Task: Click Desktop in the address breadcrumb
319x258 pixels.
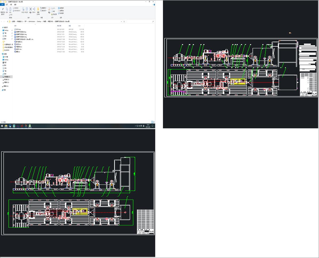Action: (39, 21)
